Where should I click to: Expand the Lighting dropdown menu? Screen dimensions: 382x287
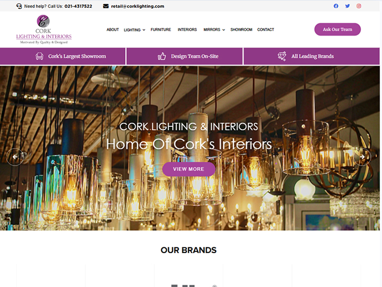coord(135,29)
